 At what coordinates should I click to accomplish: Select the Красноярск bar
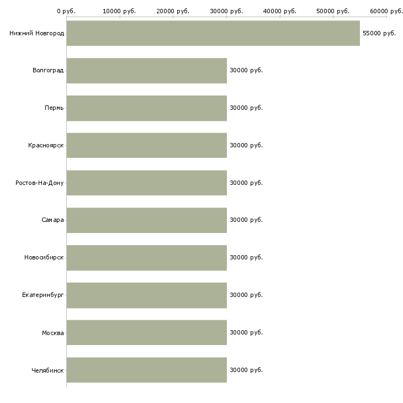[x=146, y=145]
